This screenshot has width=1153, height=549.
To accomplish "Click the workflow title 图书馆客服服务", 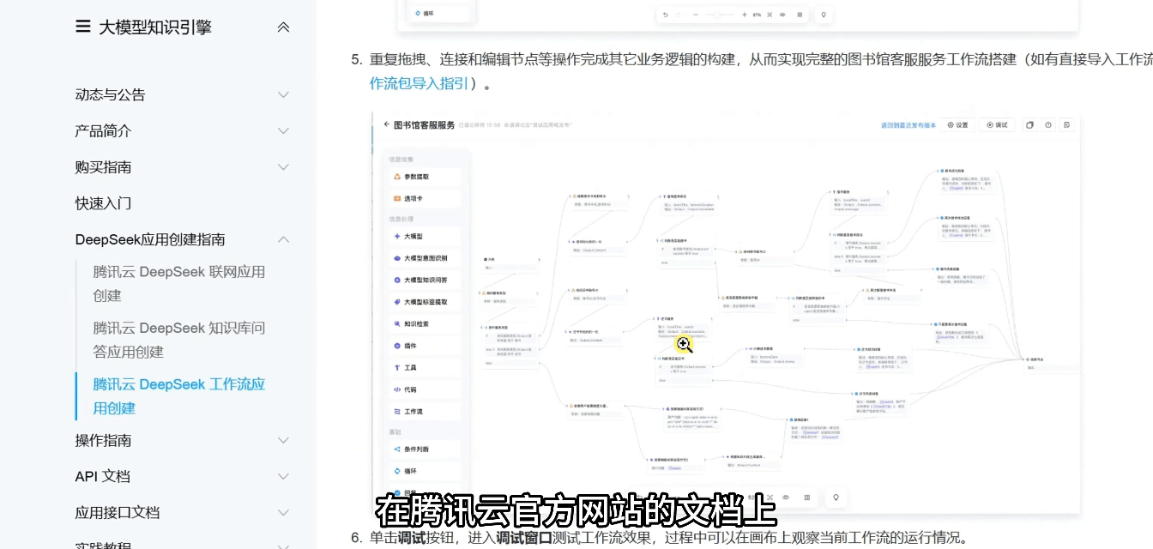I will coord(424,124).
